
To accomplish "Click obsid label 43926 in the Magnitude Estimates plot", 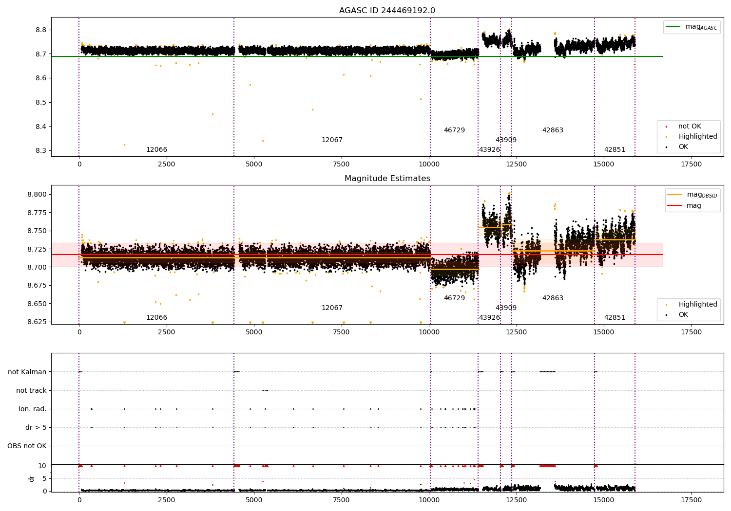I will pos(489,318).
